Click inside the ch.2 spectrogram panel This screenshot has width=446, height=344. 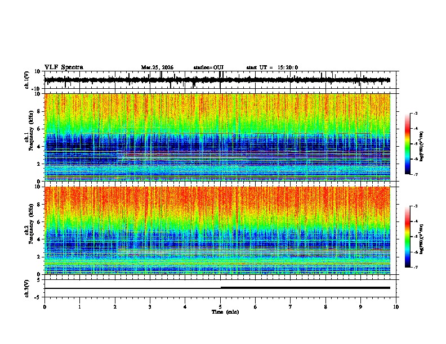(217, 230)
